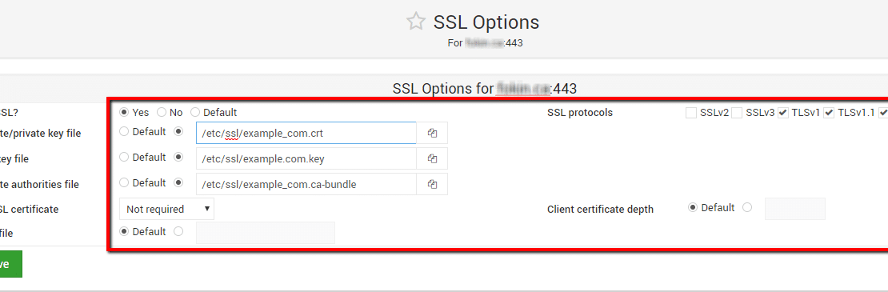The width and height of the screenshot is (888, 292).
Task: Open file chooser for example_com.crt field
Action: (432, 133)
